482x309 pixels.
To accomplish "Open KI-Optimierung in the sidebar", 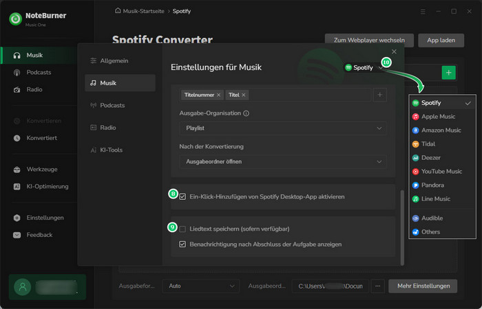I will click(48, 186).
